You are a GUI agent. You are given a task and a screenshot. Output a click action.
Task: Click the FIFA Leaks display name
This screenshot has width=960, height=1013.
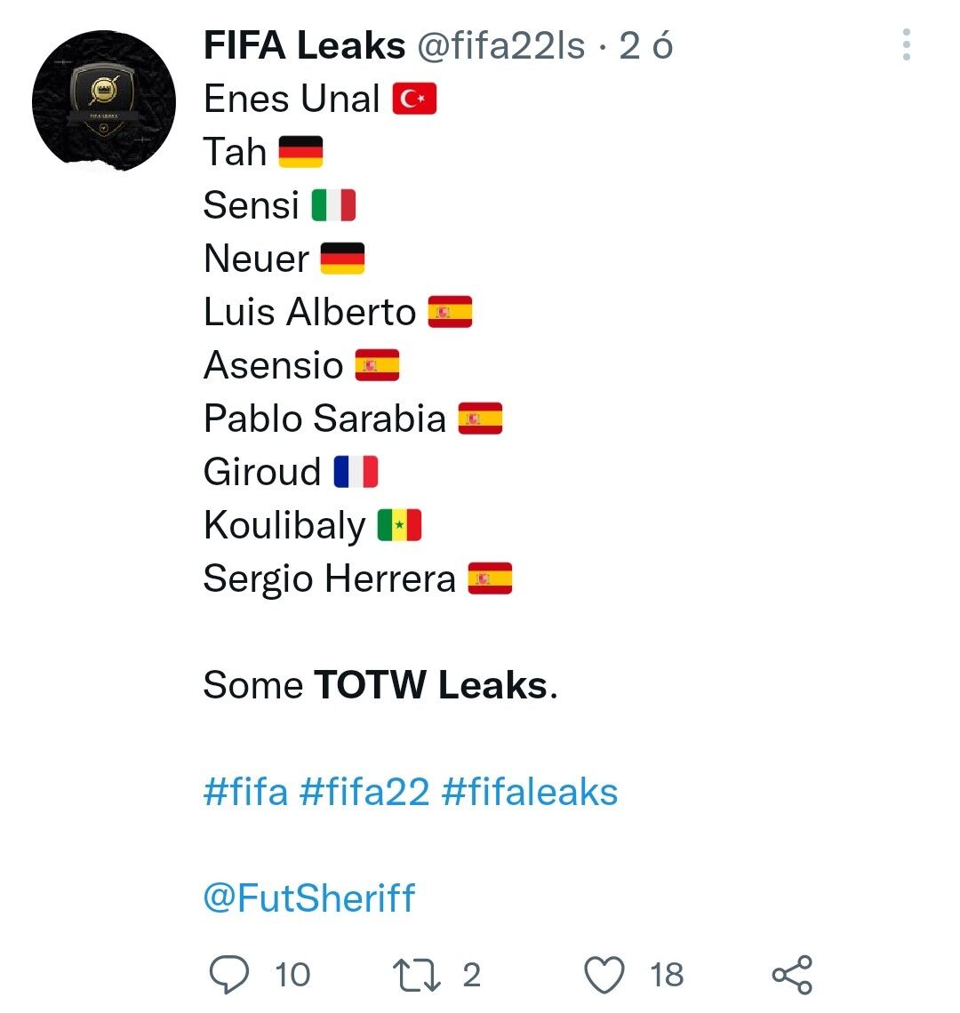pyautogui.click(x=304, y=46)
